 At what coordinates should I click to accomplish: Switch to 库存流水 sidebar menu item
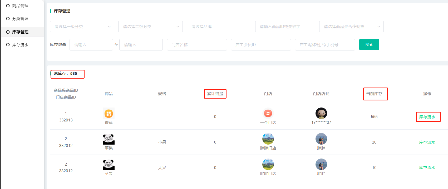pos(20,45)
